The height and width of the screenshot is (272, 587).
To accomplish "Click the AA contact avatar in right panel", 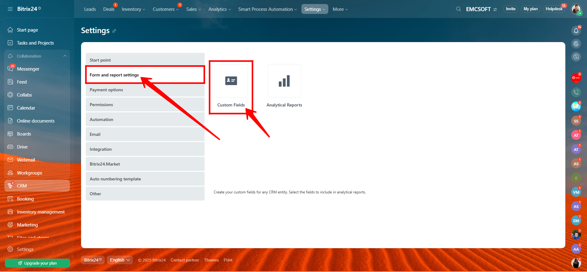I will (576, 249).
